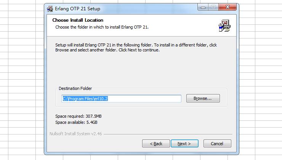The height and width of the screenshot is (160, 282).
Task: Click the Erlang OTP 21 Setup title text
Action: 77,9
